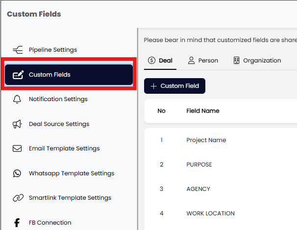Open the Organization tab

pos(257,61)
